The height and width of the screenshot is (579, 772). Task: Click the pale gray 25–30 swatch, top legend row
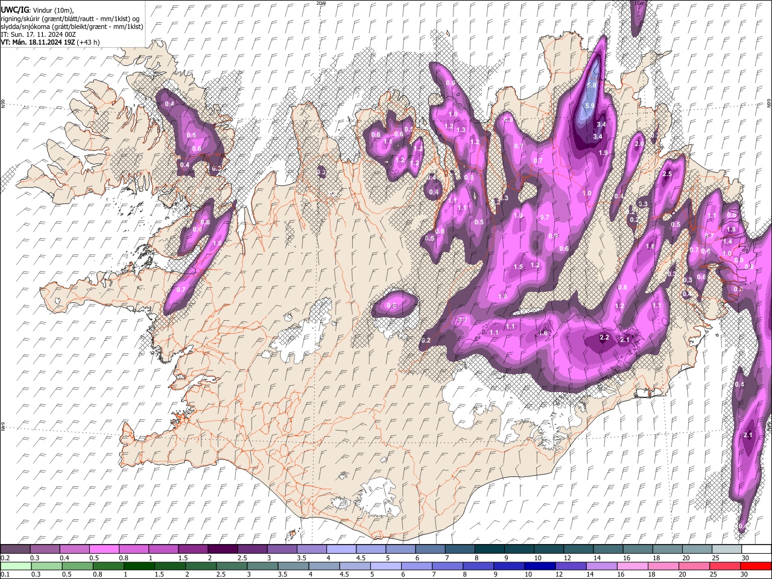click(x=726, y=549)
